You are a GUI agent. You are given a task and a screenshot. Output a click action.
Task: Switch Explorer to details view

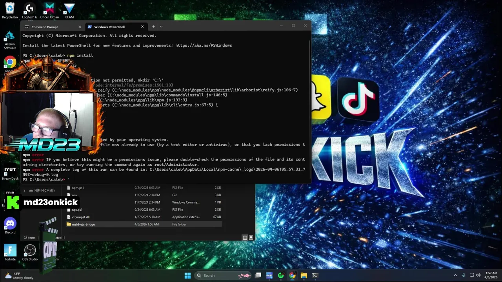(x=245, y=237)
